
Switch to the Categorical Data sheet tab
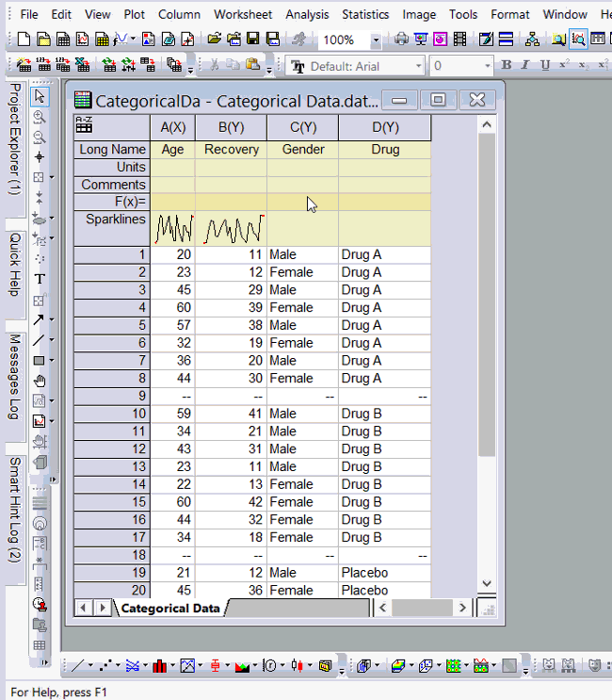(169, 608)
